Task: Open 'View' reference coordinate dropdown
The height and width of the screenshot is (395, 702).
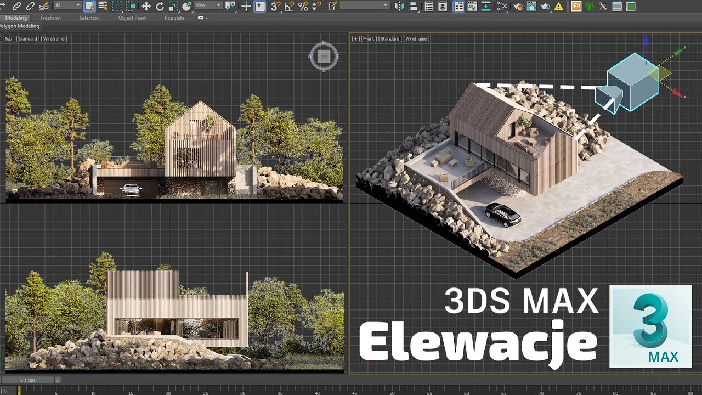Action: tap(208, 5)
